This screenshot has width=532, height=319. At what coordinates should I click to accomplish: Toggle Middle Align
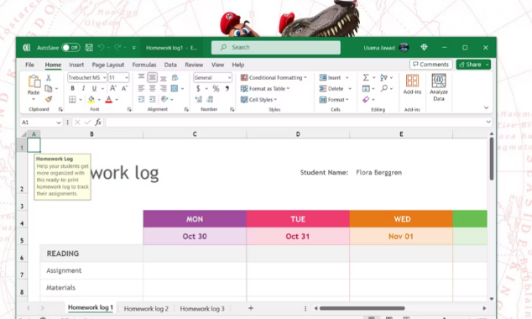(153, 78)
